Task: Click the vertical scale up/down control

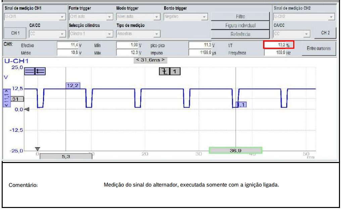Action: point(5,98)
